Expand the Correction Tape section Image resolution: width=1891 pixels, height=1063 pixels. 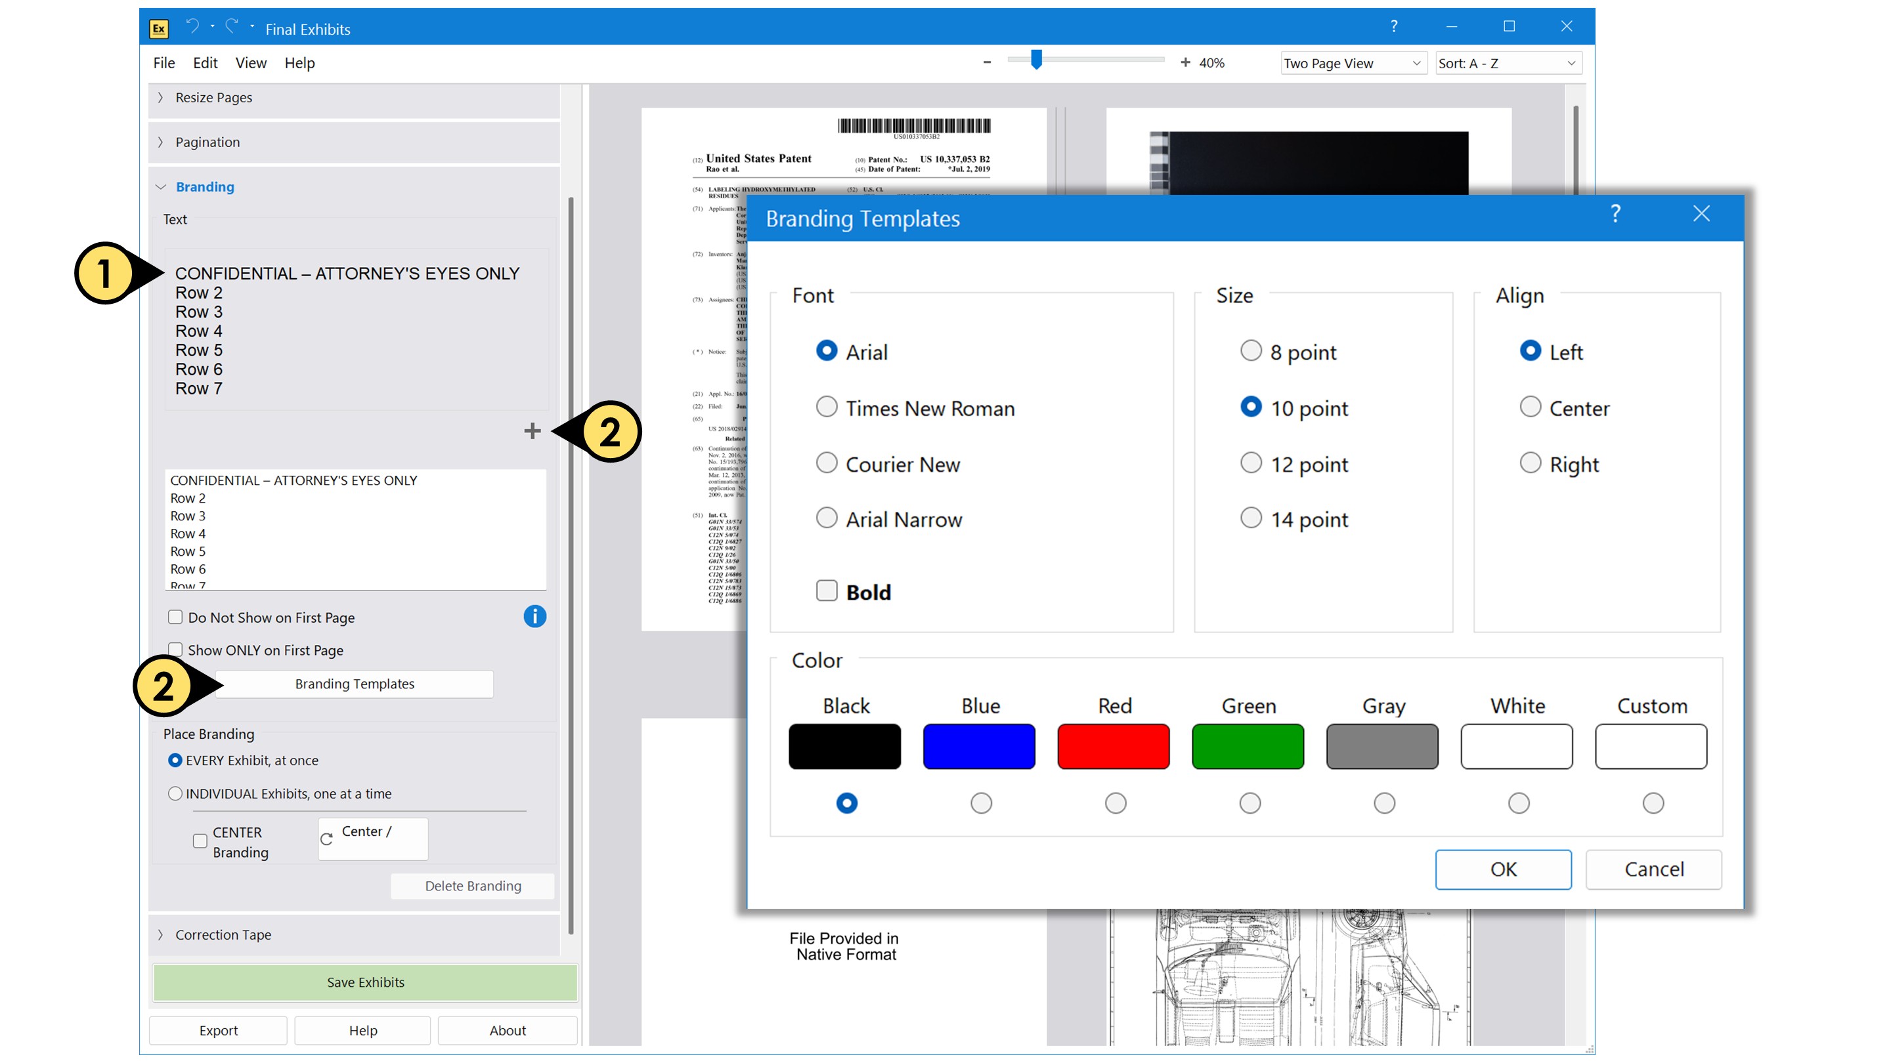(x=223, y=934)
